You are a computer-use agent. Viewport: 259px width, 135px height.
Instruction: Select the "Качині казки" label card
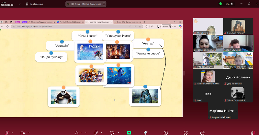click(87, 36)
